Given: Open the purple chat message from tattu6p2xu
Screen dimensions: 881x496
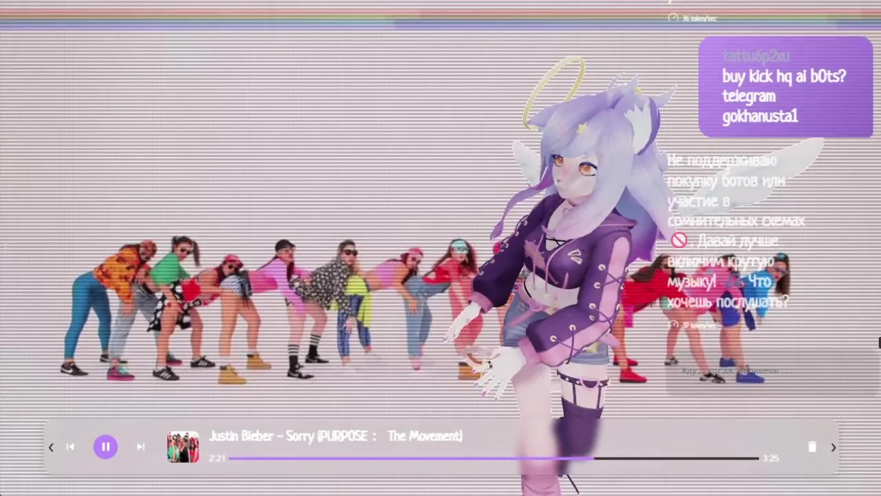Looking at the screenshot, I should 785,87.
